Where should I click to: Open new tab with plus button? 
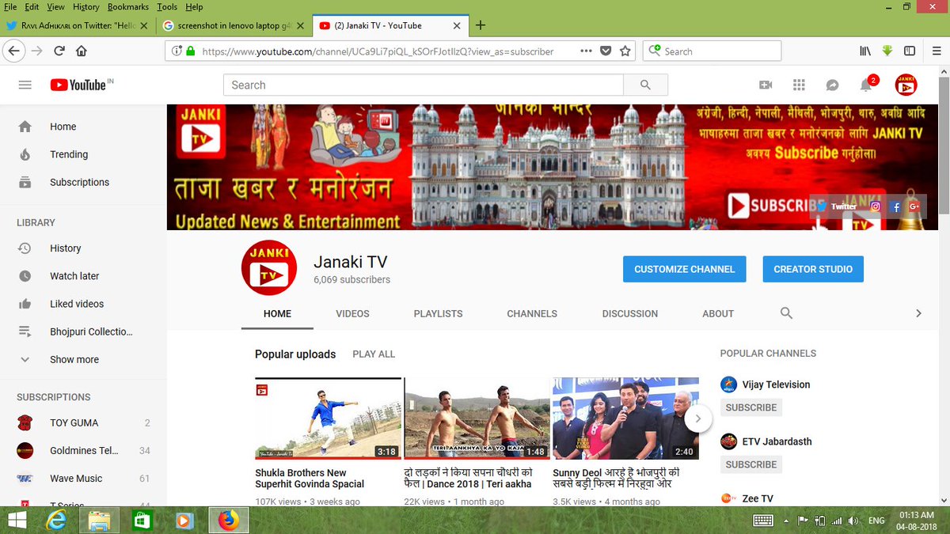pyautogui.click(x=480, y=25)
